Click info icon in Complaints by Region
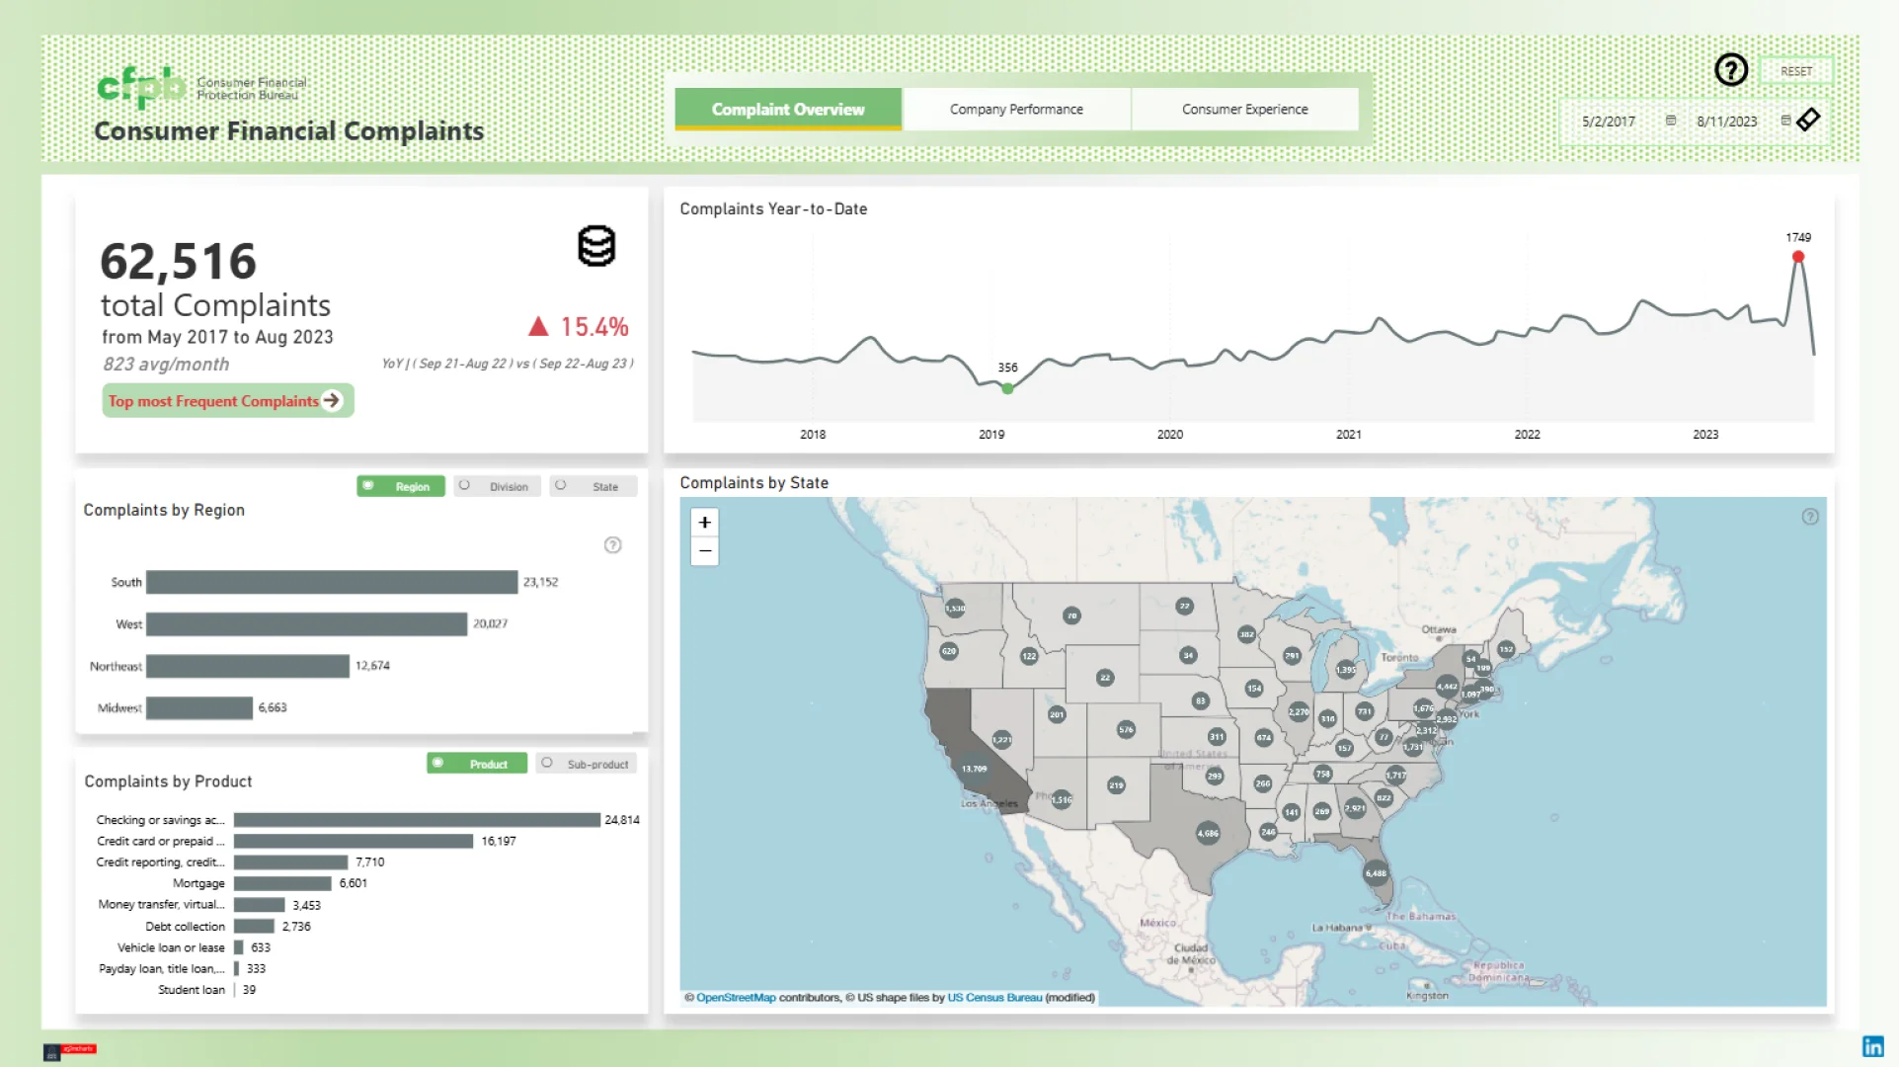1899x1067 pixels. coord(612,545)
